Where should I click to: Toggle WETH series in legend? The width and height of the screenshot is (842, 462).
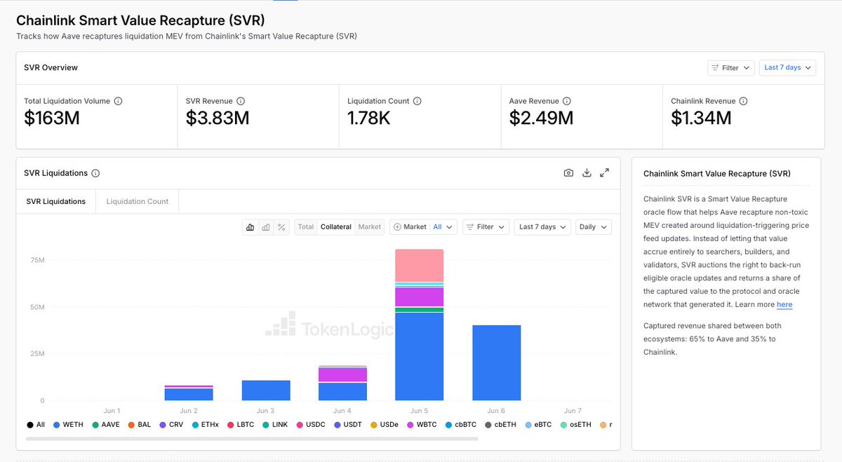[67, 425]
